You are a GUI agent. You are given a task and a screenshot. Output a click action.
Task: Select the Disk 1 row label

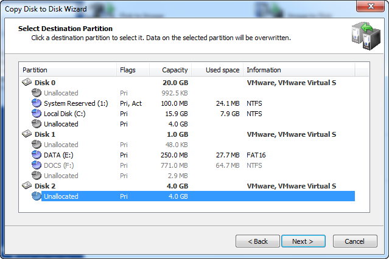tap(45, 134)
